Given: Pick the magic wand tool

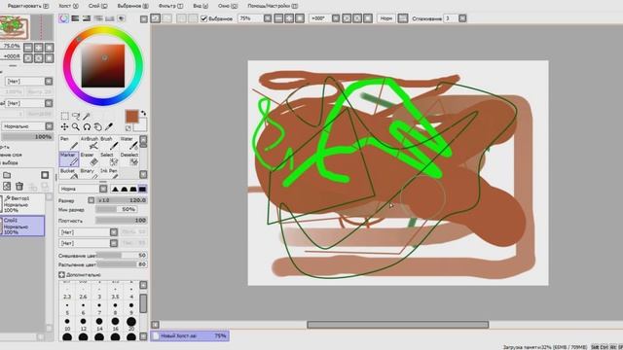Looking at the screenshot, I should 87,116.
